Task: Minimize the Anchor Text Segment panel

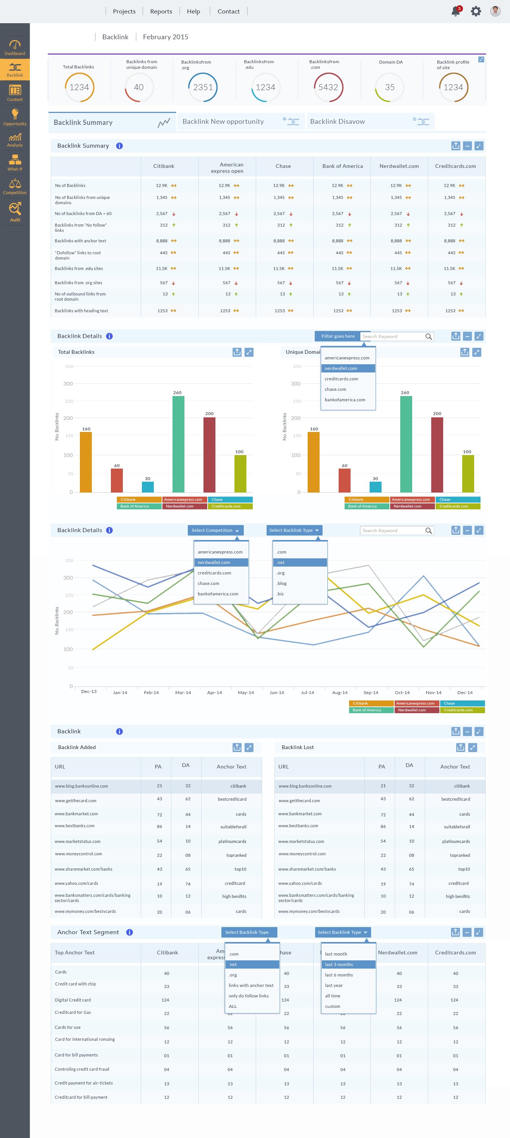Action: tap(467, 932)
